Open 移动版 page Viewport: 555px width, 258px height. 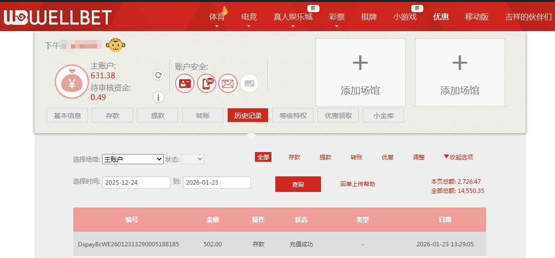pos(477,17)
